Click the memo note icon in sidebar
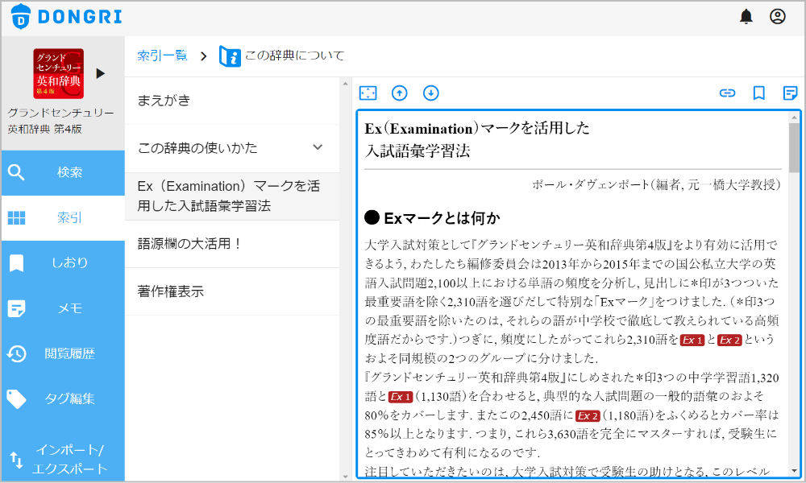 pyautogui.click(x=16, y=308)
